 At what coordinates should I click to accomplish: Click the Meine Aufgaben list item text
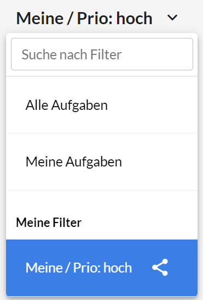(x=73, y=162)
